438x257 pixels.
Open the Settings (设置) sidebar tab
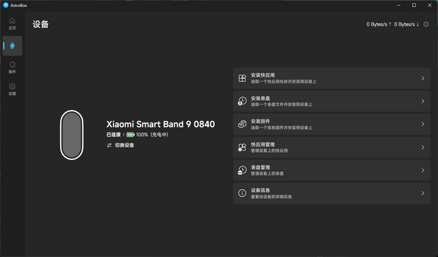(x=12, y=89)
